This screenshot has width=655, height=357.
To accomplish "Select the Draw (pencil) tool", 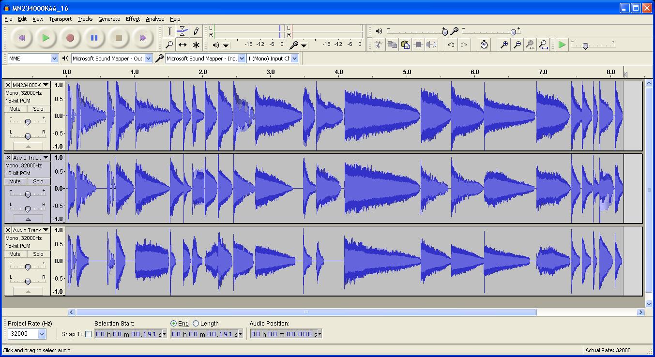I will (196, 31).
